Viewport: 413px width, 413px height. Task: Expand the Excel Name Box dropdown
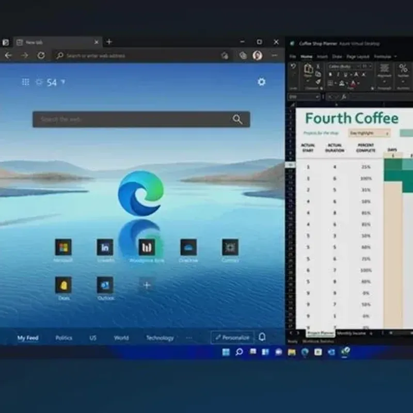(x=317, y=97)
